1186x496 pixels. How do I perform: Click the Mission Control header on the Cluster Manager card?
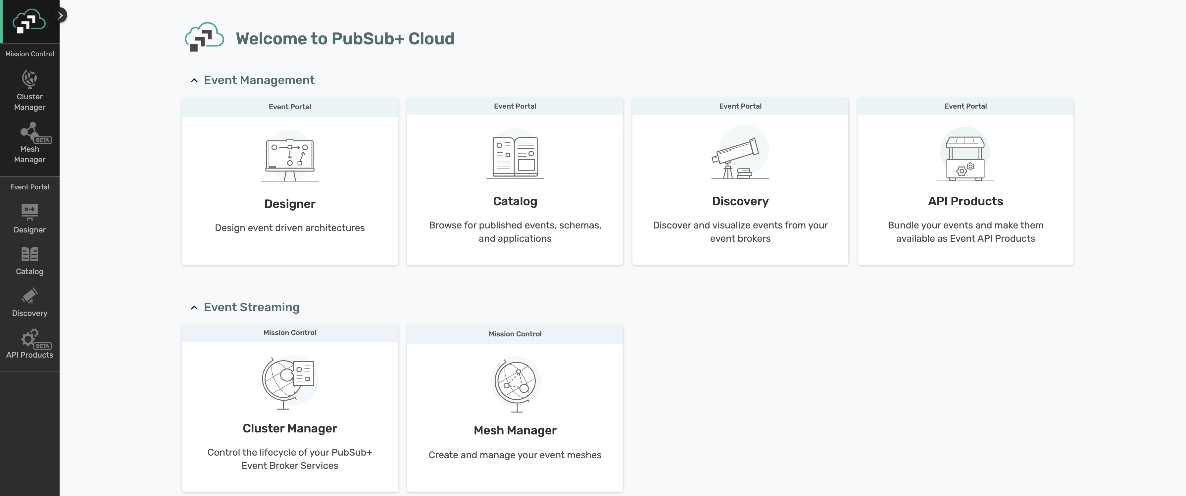(x=290, y=332)
